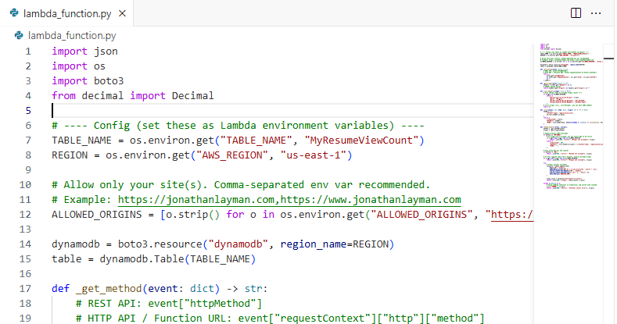Click the split editor icon

click(576, 13)
